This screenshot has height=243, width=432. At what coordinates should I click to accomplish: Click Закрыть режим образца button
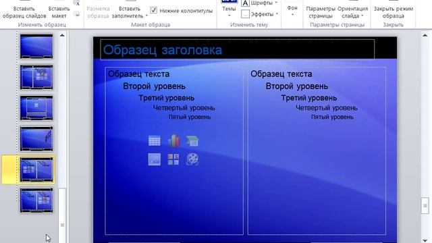coord(393,12)
